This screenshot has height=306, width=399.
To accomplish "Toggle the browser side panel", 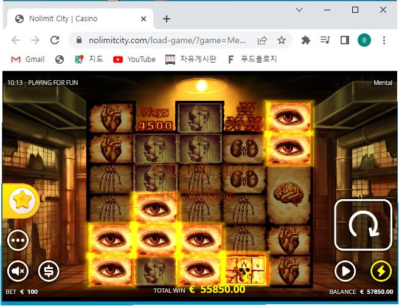I will coord(345,40).
